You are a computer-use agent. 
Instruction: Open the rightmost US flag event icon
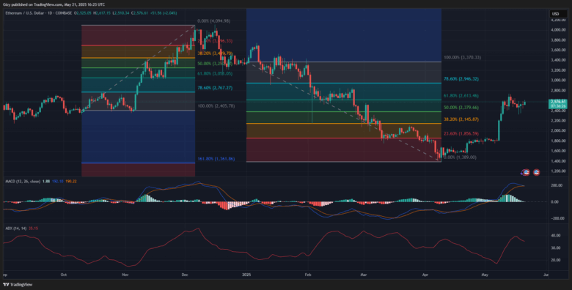click(x=537, y=171)
